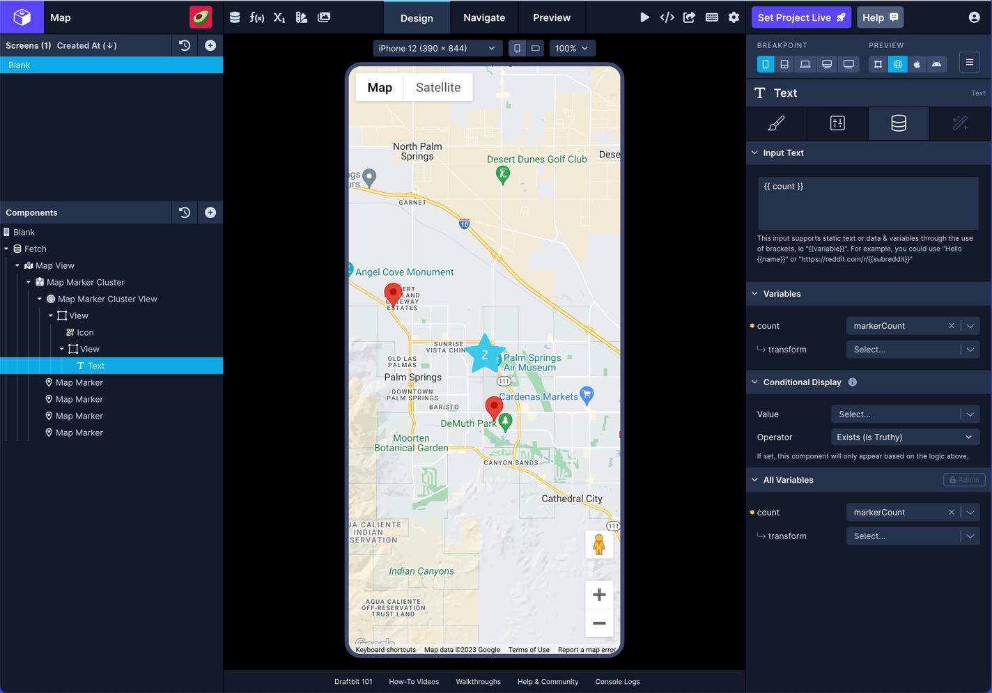The image size is (992, 693).
Task: Open Components history icon
Action: tap(185, 212)
